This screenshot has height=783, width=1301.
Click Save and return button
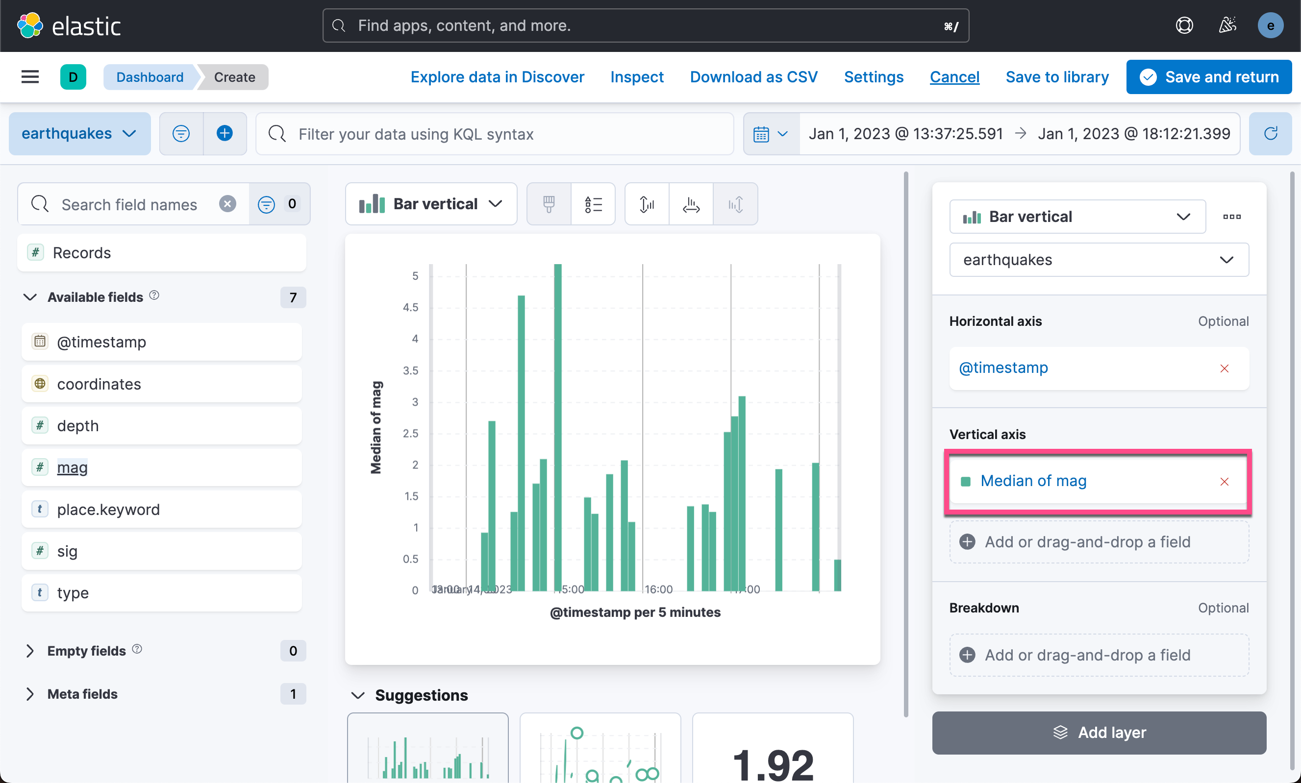1209,77
